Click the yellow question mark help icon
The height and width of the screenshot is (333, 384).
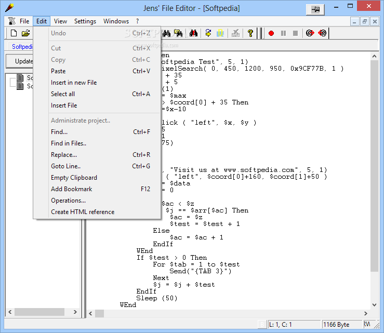[250, 33]
